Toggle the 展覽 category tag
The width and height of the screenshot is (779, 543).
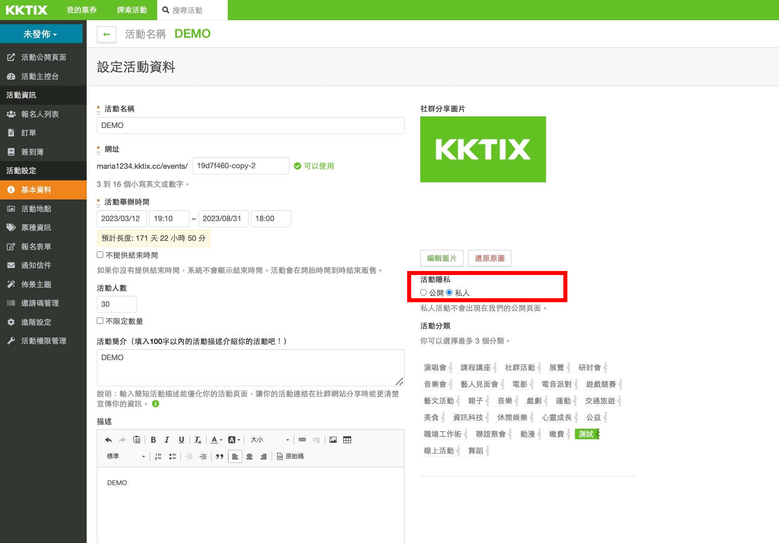pos(559,368)
